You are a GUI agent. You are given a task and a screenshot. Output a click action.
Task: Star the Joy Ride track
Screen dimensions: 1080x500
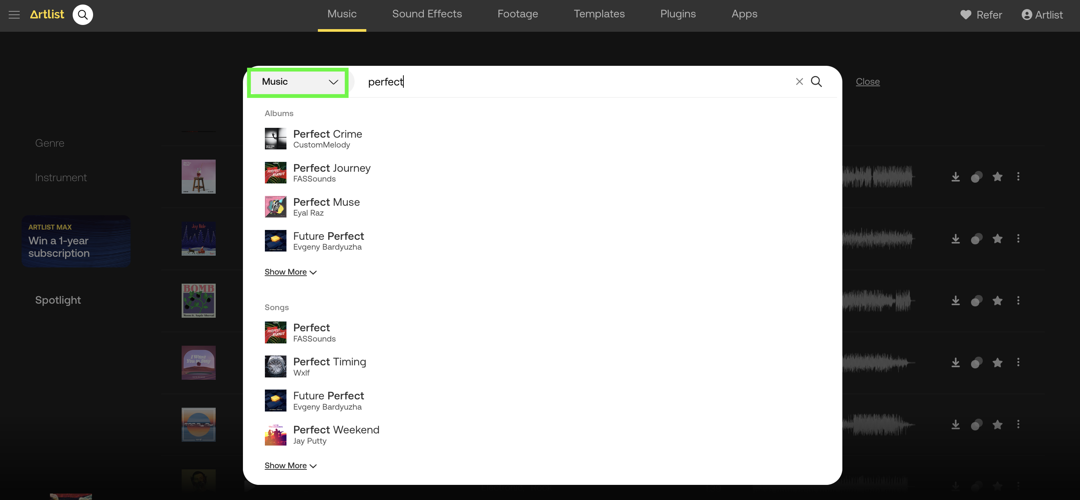tap(997, 239)
